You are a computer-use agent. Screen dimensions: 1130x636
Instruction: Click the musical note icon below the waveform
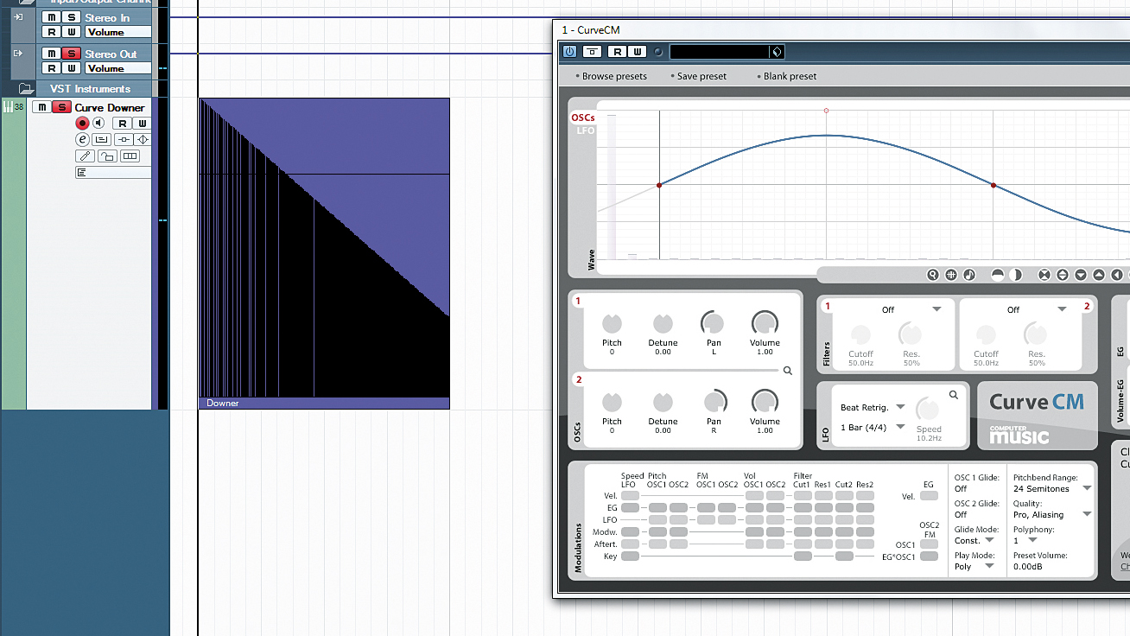coord(969,275)
